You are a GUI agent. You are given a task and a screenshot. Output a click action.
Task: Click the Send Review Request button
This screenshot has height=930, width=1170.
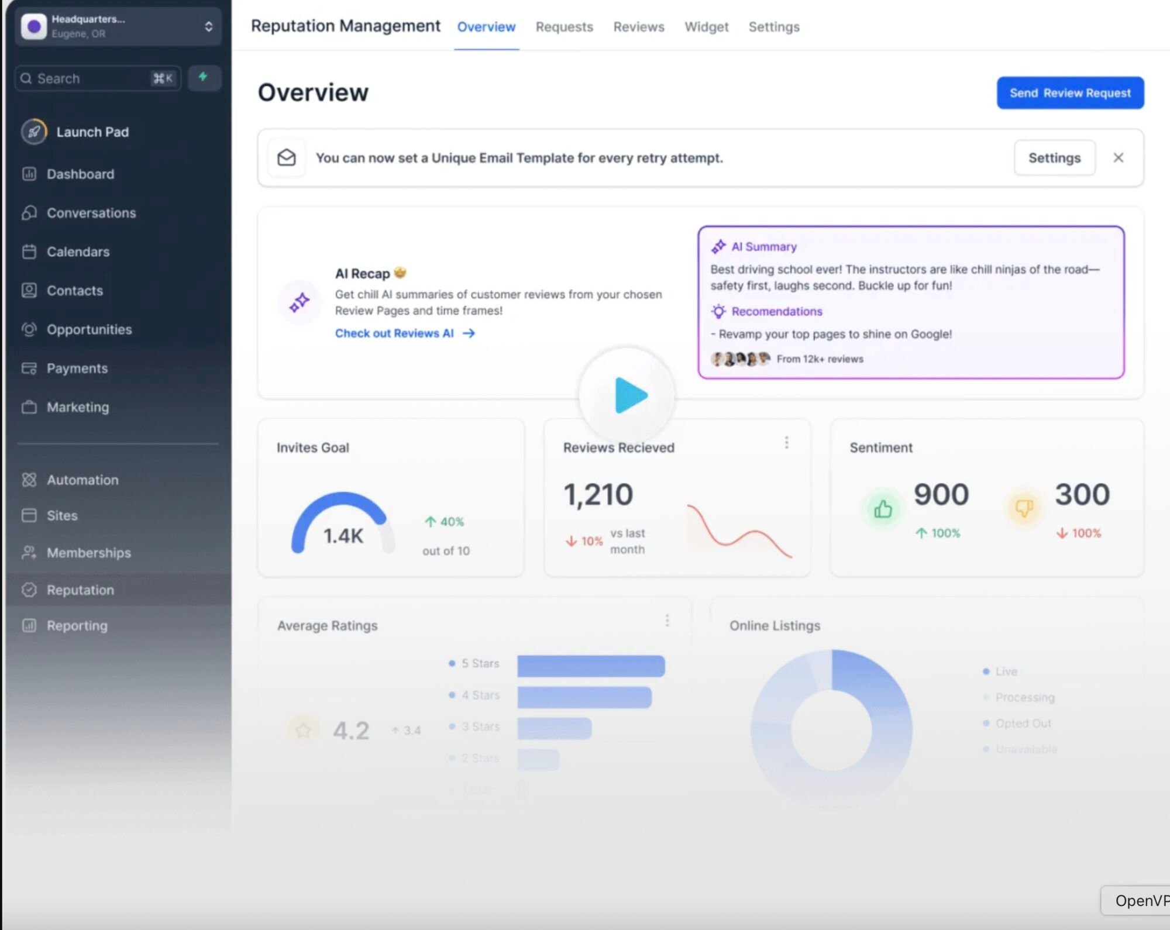[1070, 93]
